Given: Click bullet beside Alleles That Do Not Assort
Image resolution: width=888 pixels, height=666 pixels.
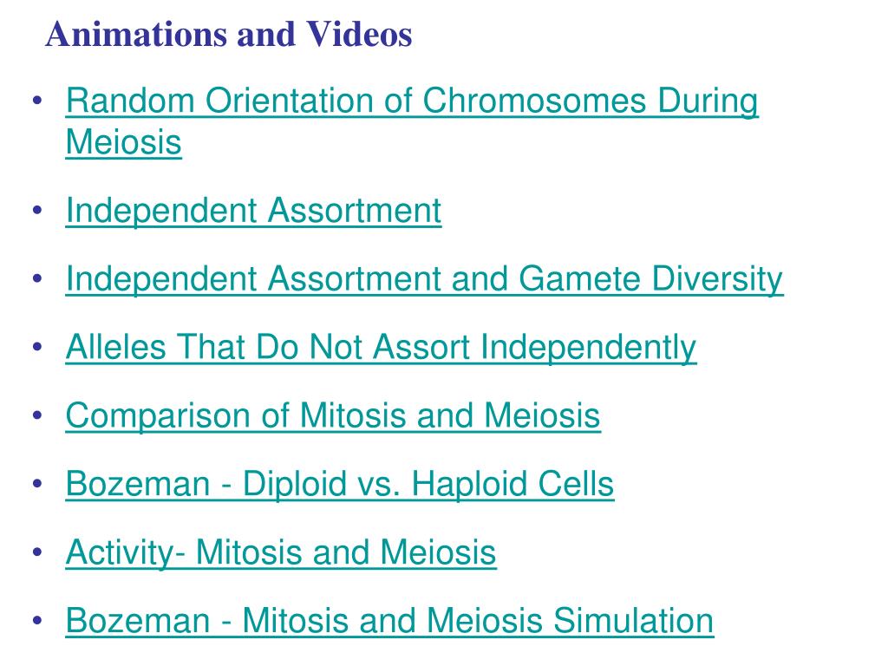Looking at the screenshot, I should tap(37, 347).
